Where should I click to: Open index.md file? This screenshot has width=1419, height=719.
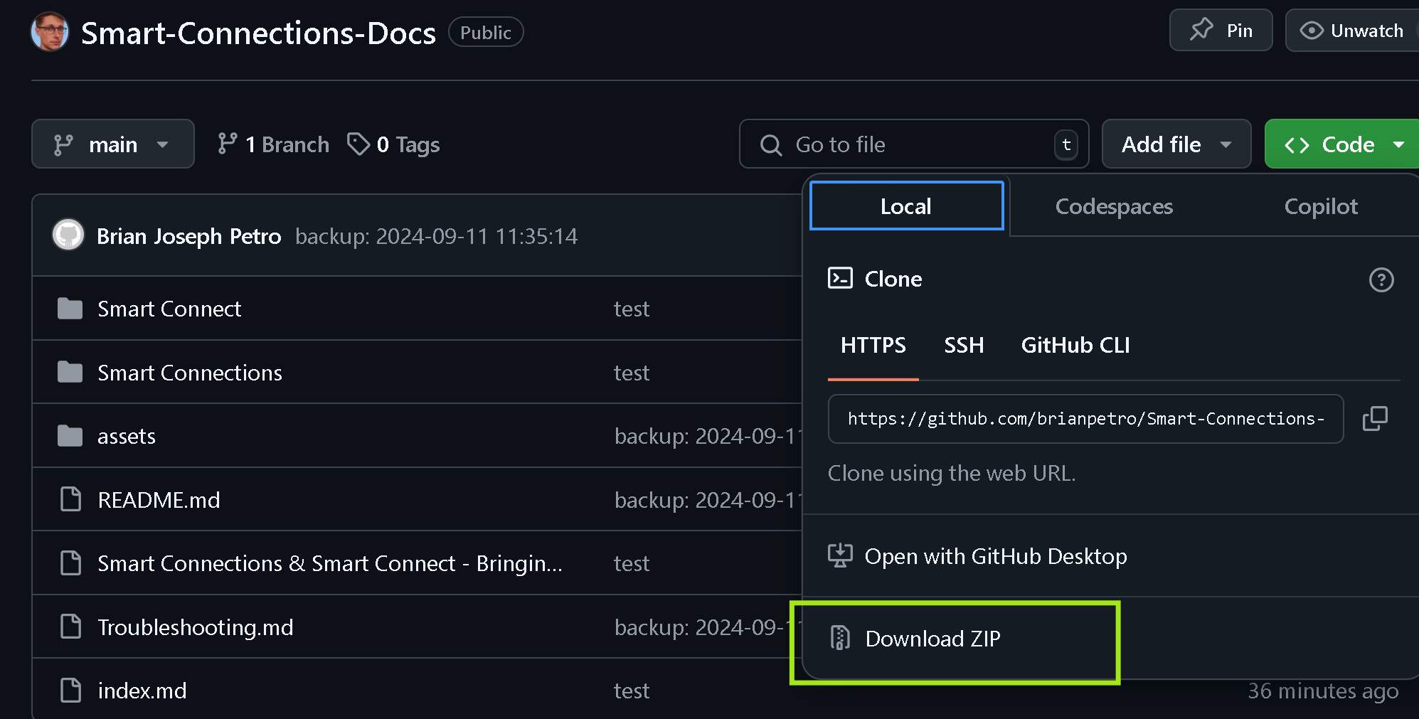(x=142, y=691)
